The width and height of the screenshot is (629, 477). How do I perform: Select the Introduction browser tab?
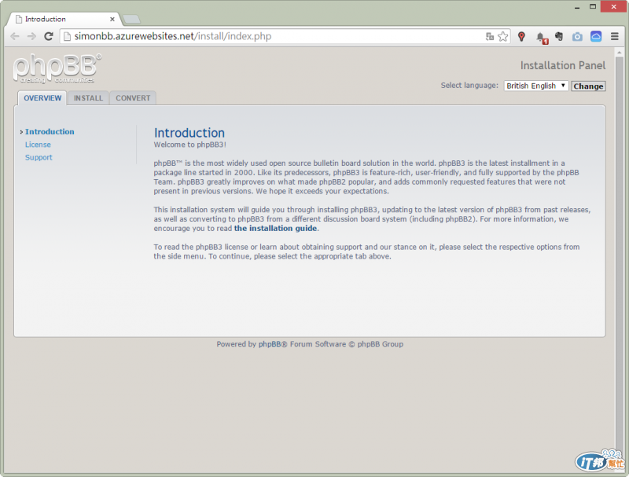coord(64,19)
